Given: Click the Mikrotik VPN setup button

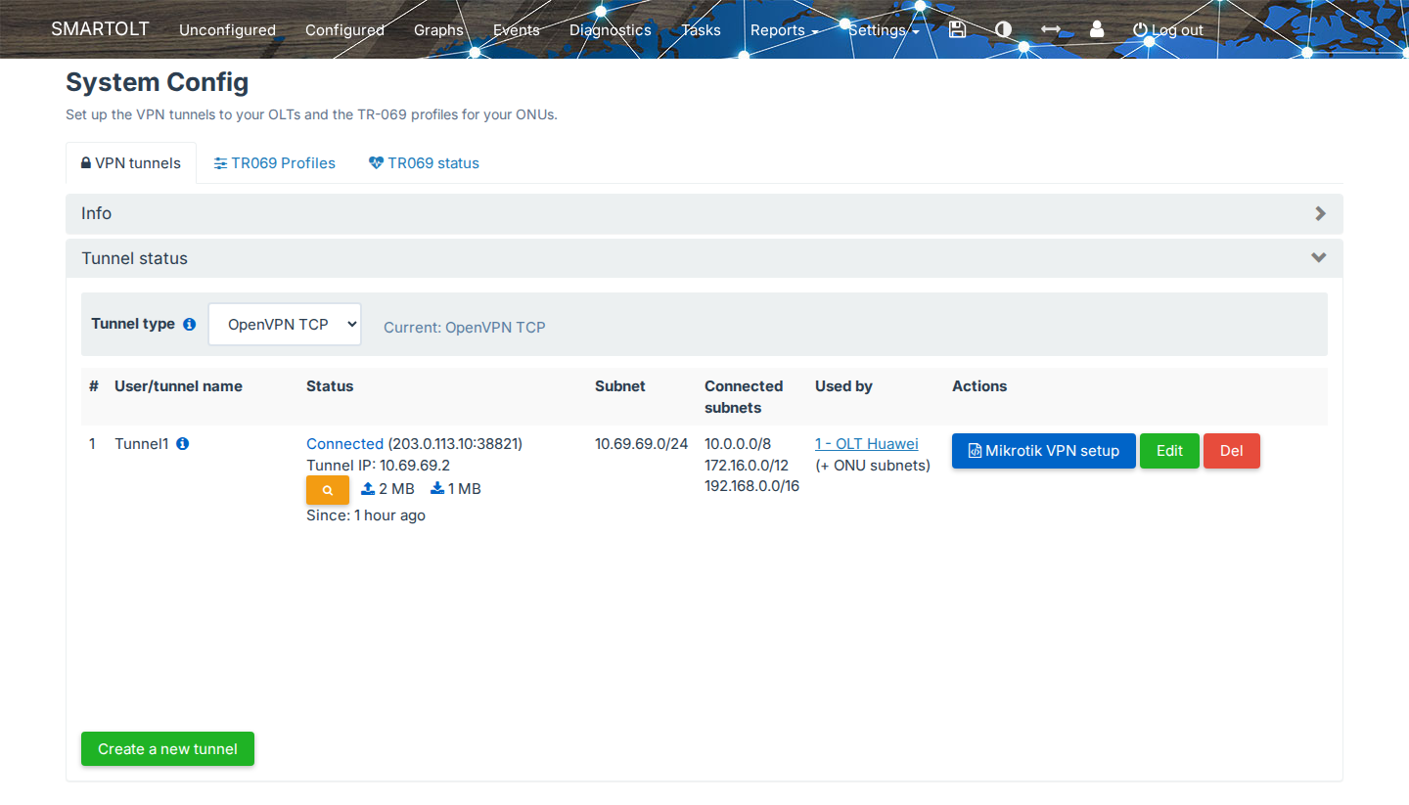Looking at the screenshot, I should (1044, 451).
